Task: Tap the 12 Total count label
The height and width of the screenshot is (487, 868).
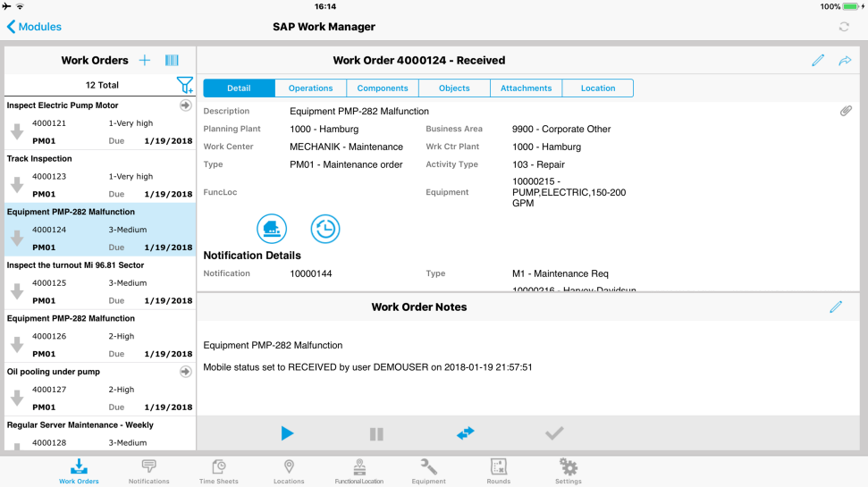Action: (102, 85)
